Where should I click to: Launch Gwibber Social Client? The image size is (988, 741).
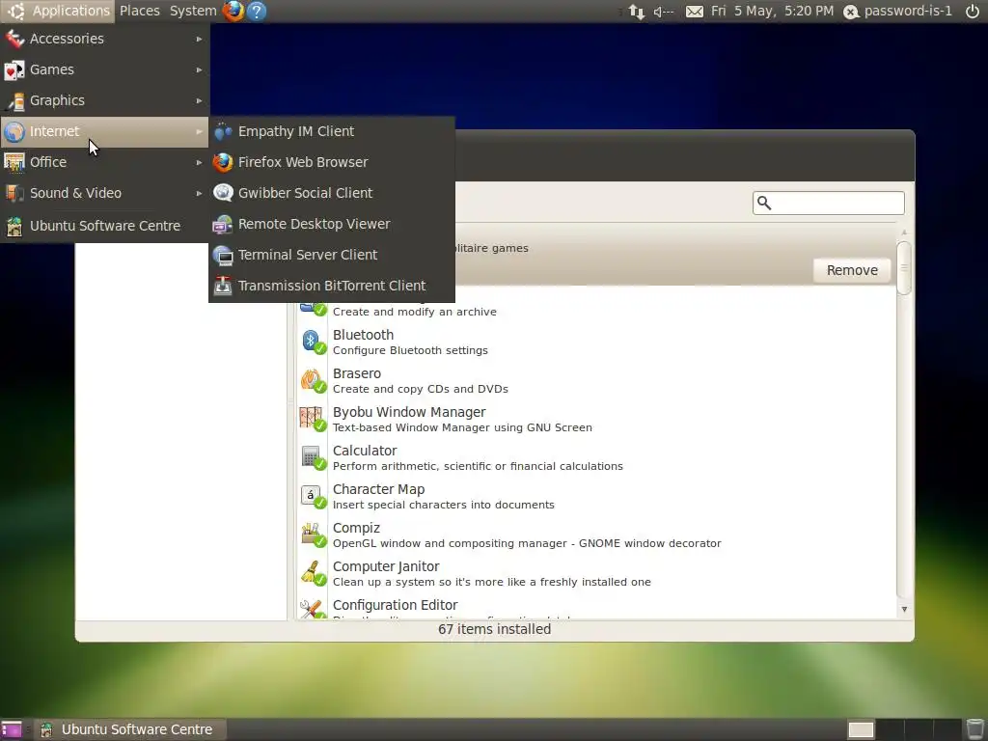(x=332, y=193)
